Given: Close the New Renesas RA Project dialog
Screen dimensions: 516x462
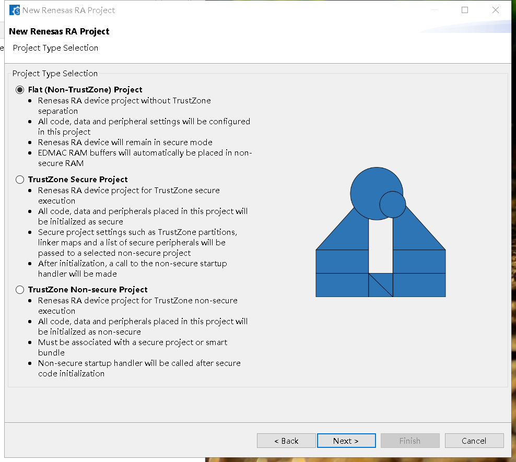Looking at the screenshot, I should pyautogui.click(x=495, y=10).
